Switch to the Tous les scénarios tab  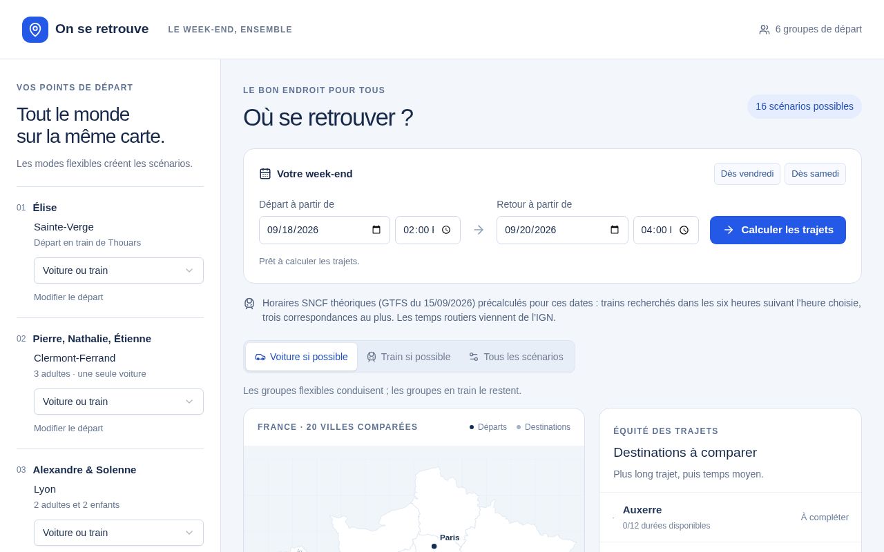pyautogui.click(x=516, y=357)
